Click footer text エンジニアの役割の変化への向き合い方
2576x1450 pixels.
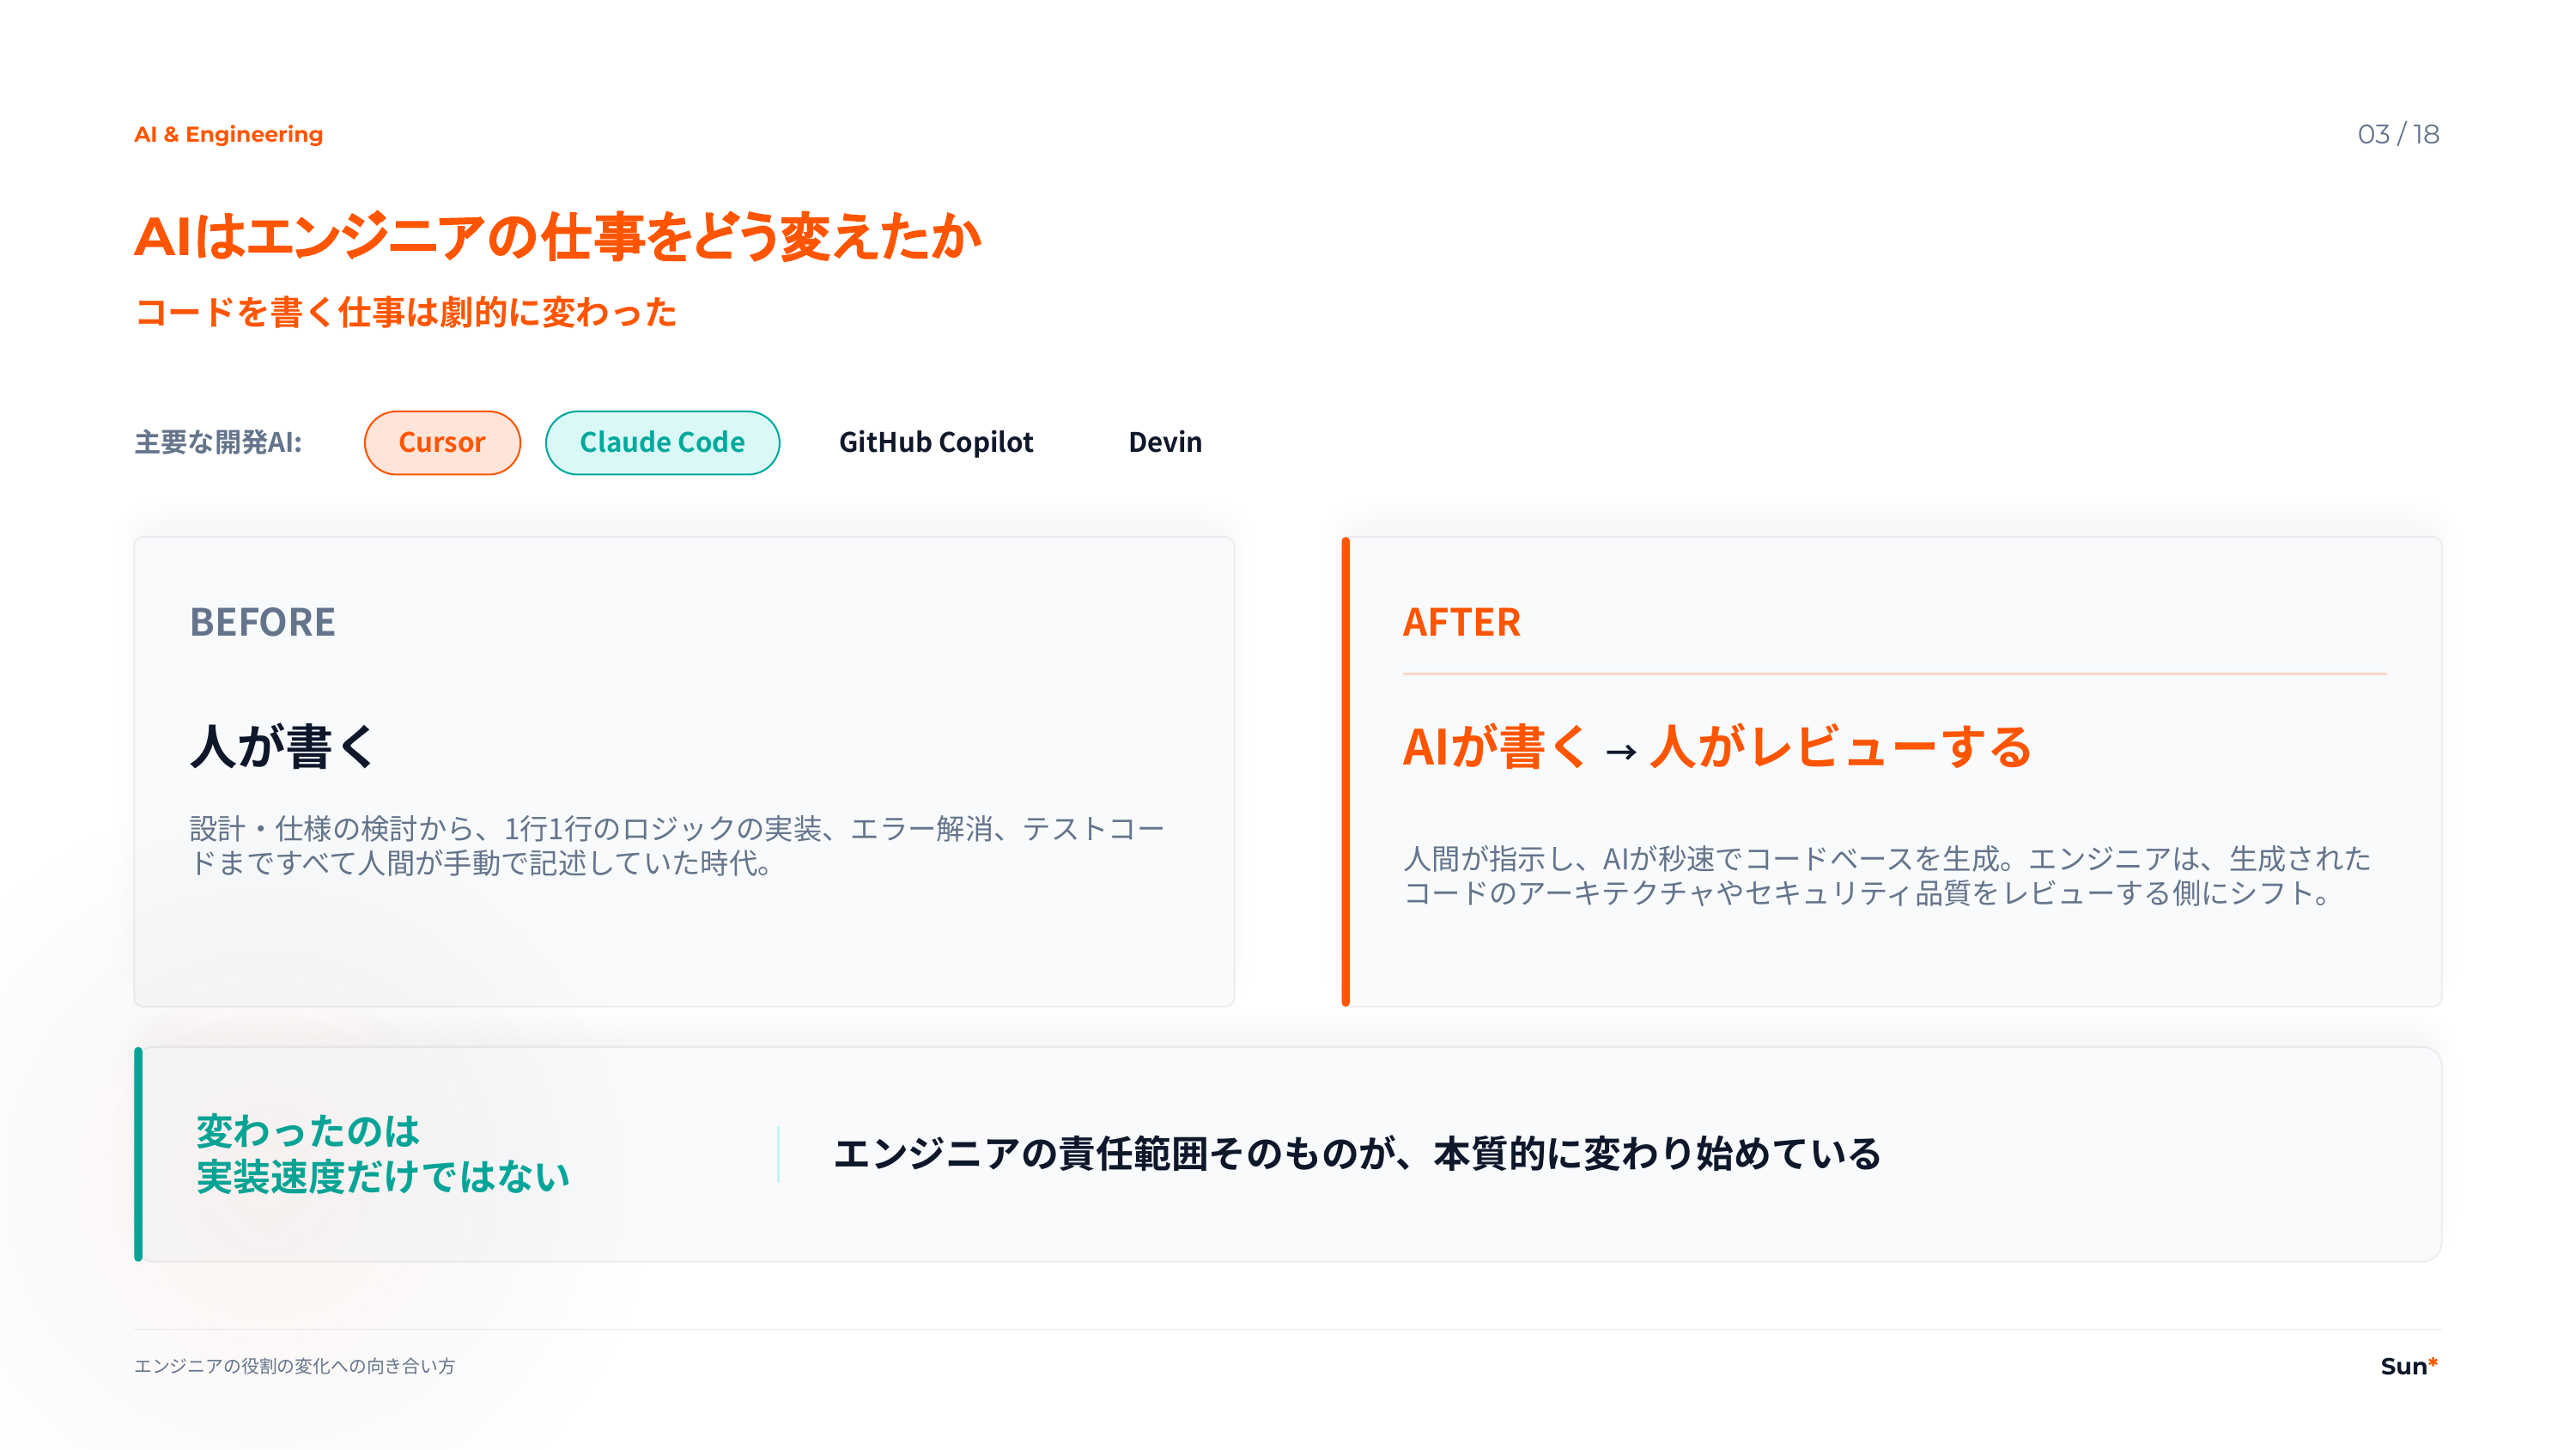click(x=295, y=1366)
